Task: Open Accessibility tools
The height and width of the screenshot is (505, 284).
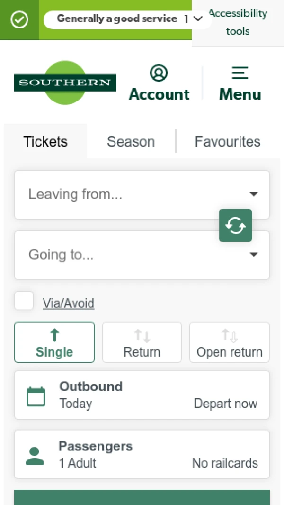Action: coord(237,22)
